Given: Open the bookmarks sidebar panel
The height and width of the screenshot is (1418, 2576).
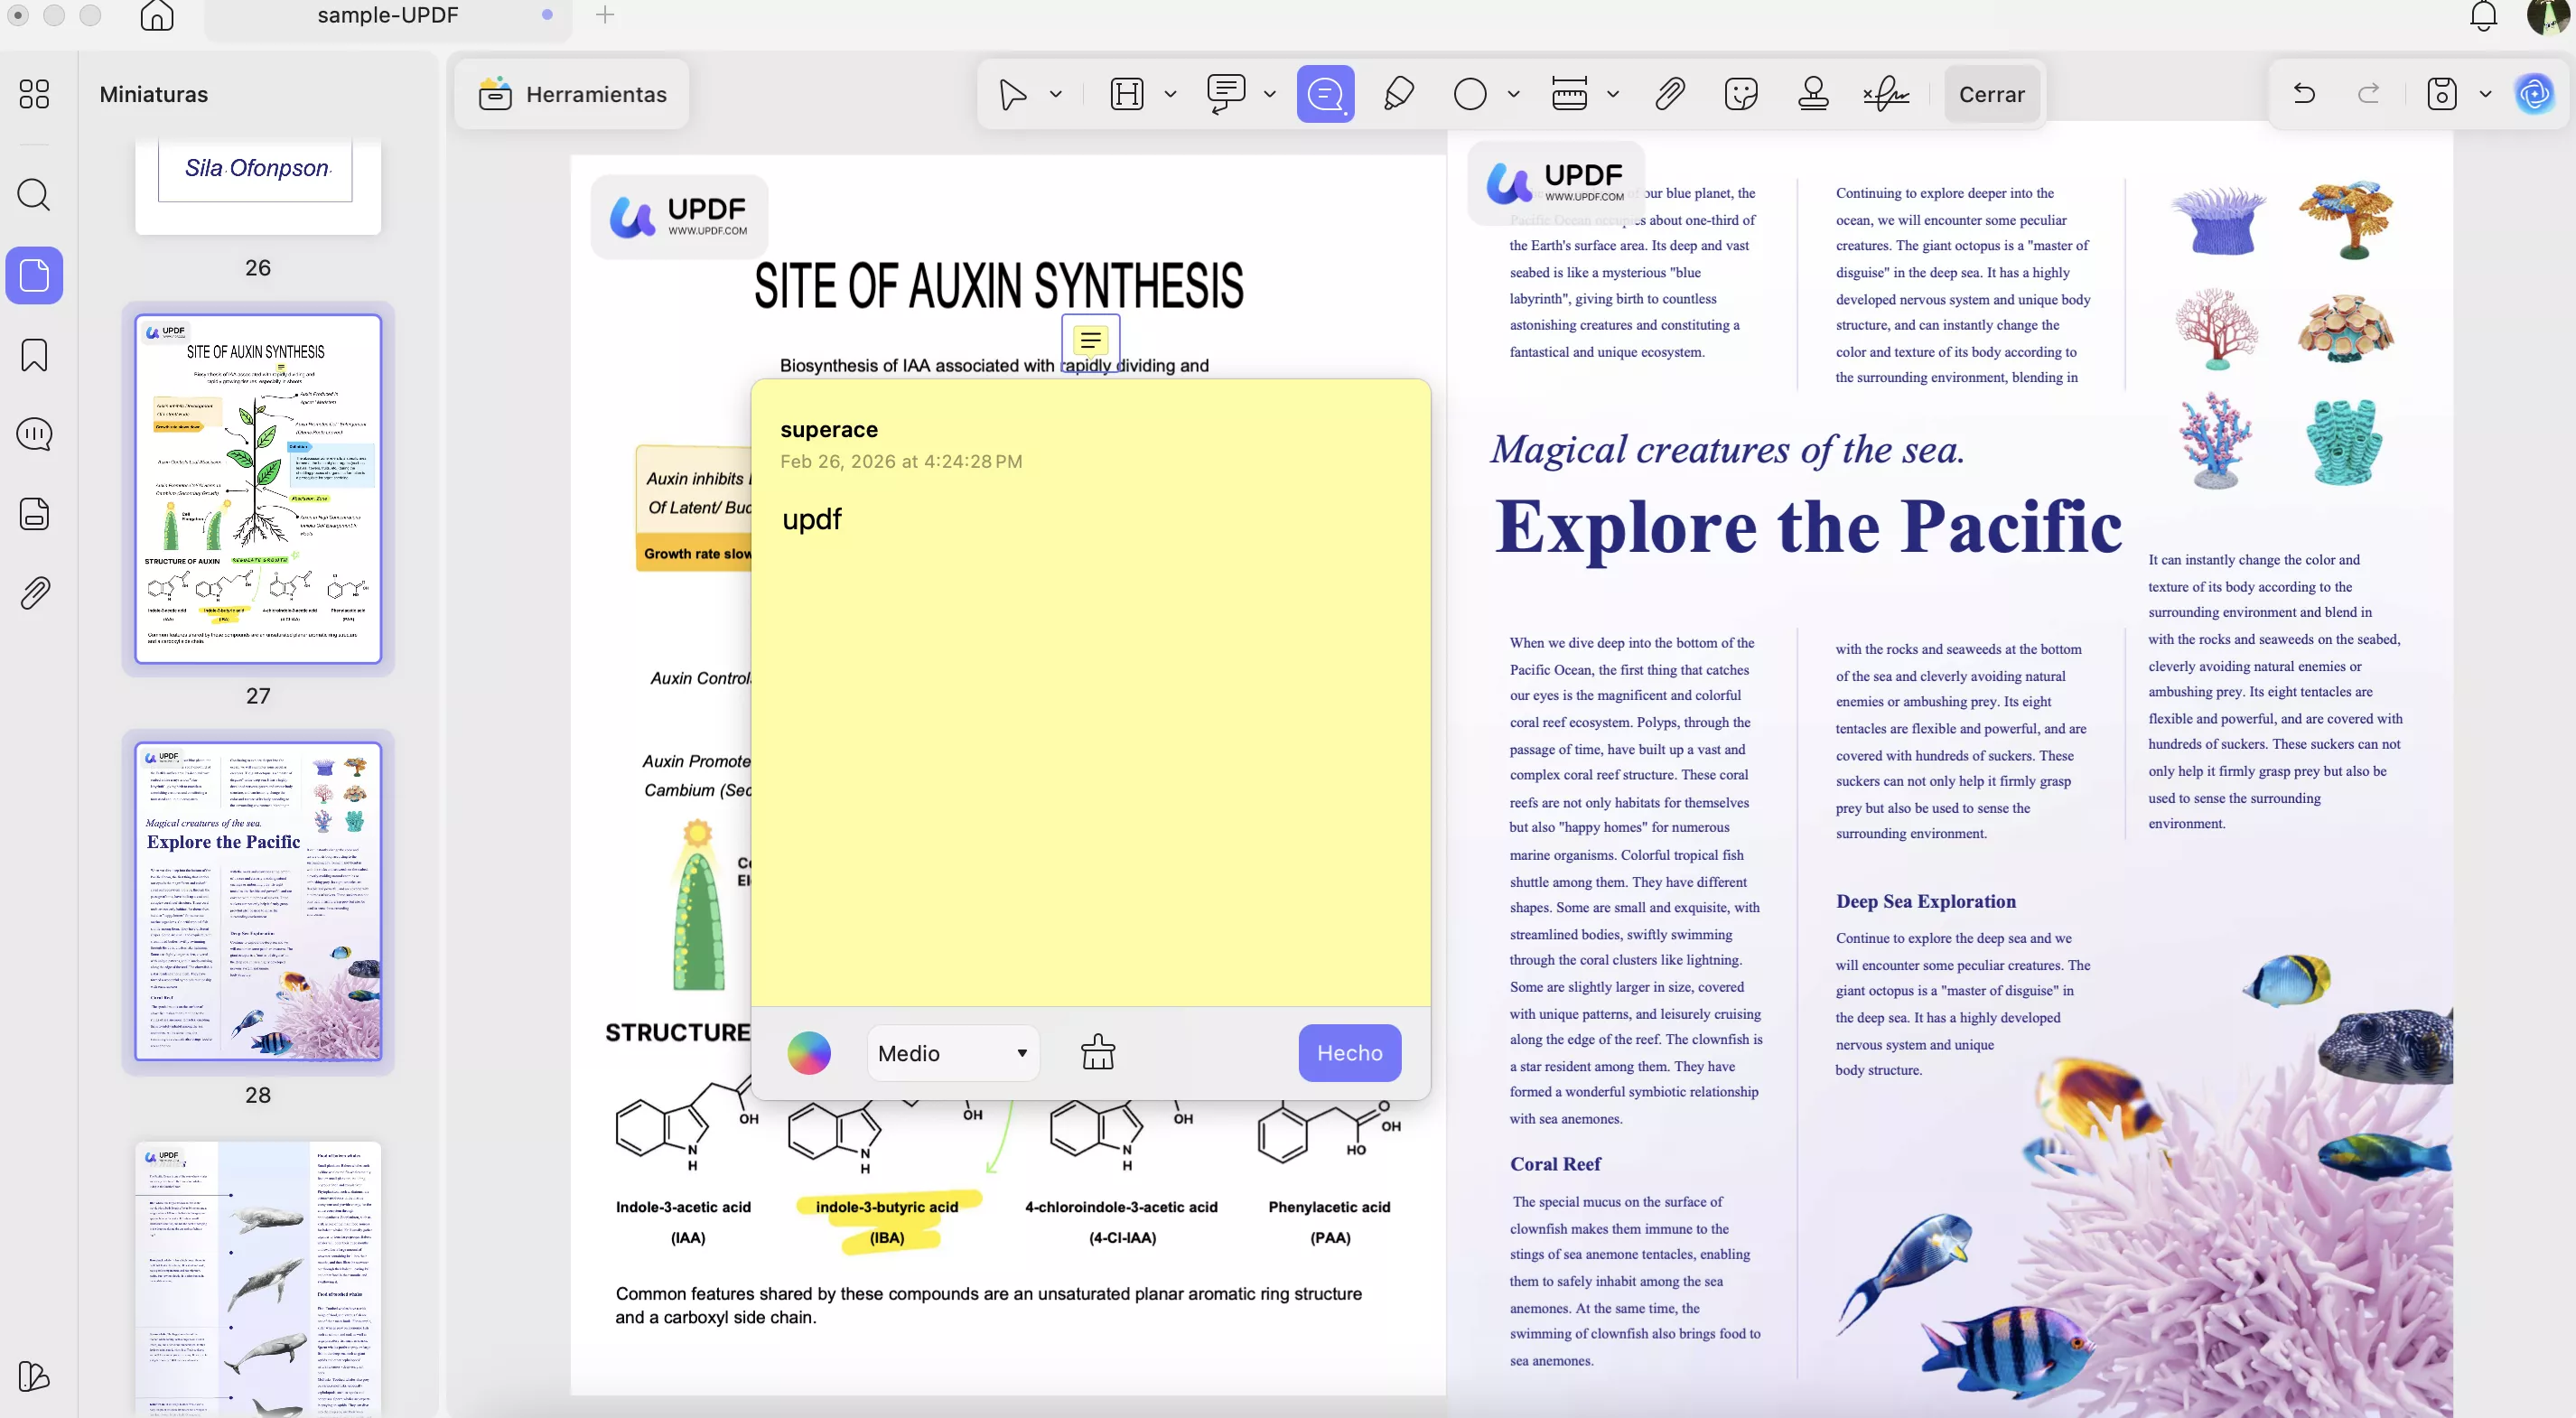Looking at the screenshot, I should (34, 354).
